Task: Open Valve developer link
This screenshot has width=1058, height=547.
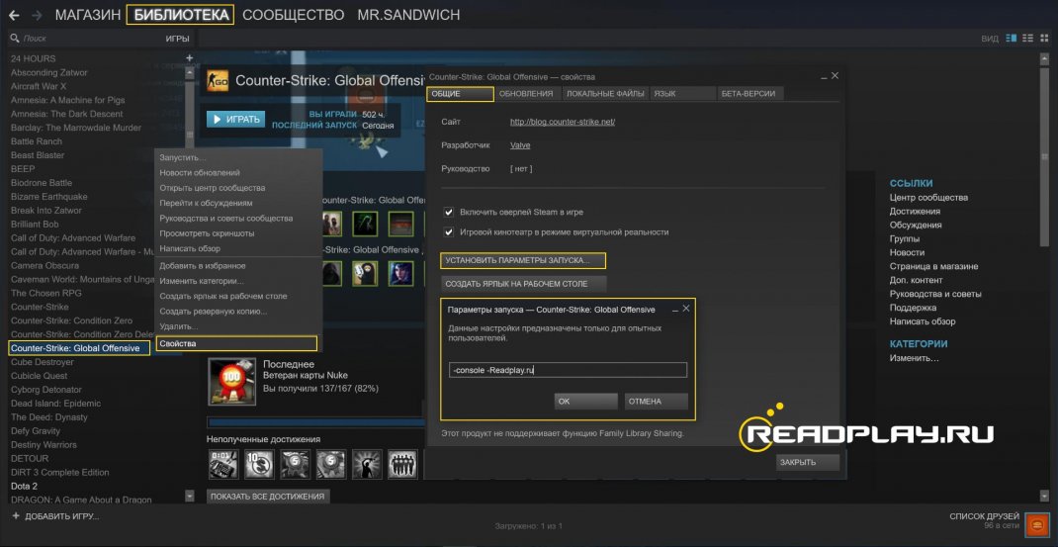Action: point(519,145)
